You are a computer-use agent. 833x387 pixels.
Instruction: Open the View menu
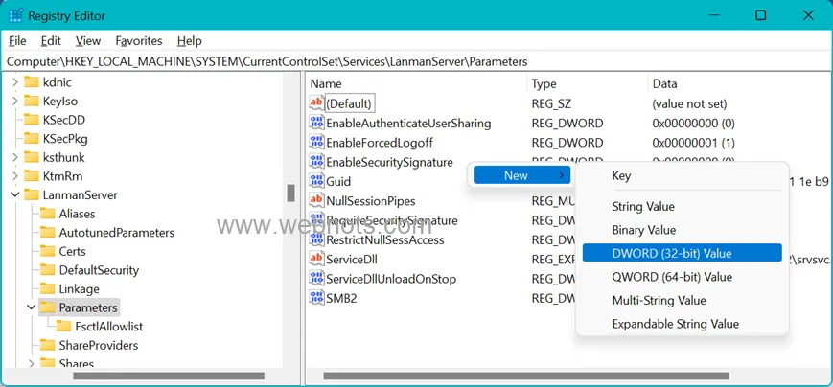(x=87, y=41)
